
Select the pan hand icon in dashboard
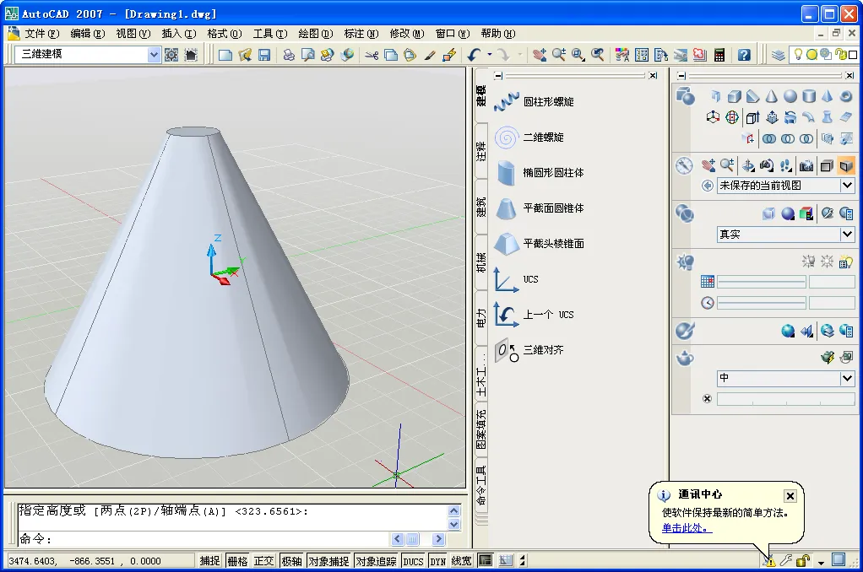point(708,165)
